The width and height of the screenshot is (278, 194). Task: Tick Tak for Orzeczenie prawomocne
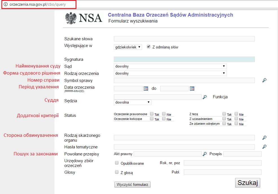(152, 114)
